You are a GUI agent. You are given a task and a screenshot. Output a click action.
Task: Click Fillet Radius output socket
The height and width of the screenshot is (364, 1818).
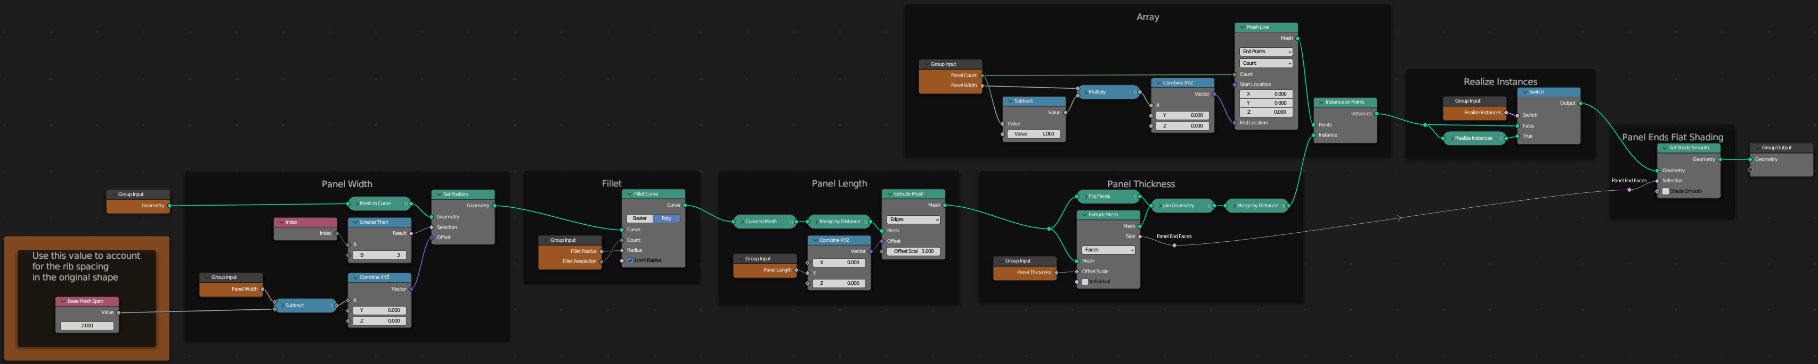point(602,251)
